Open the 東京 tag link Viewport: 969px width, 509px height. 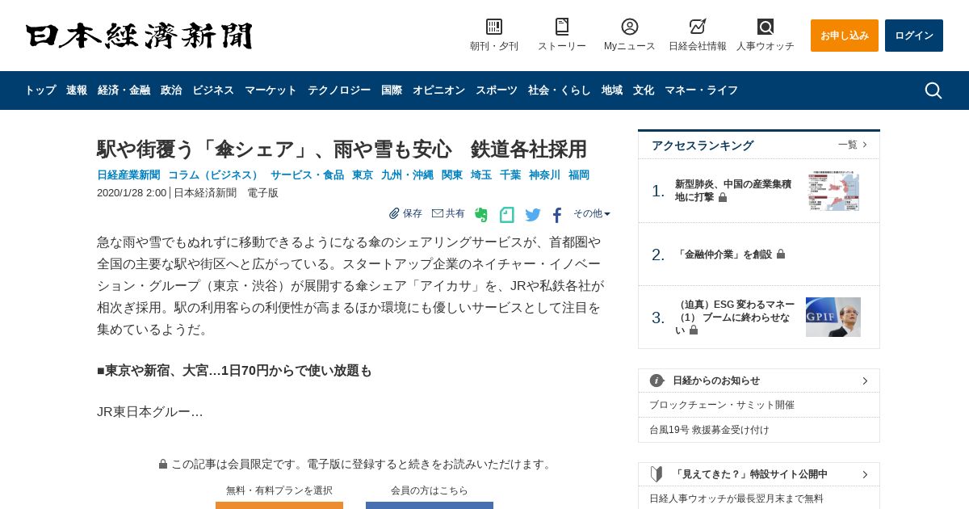363,175
